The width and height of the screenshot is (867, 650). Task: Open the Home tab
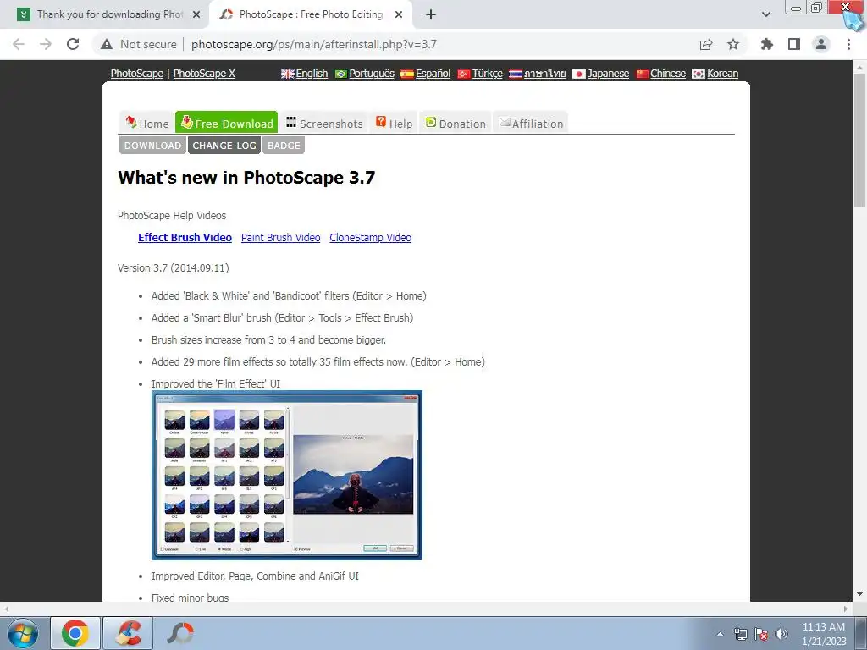click(x=147, y=123)
